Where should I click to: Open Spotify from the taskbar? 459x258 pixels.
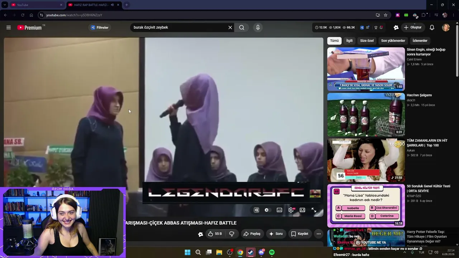point(272,252)
